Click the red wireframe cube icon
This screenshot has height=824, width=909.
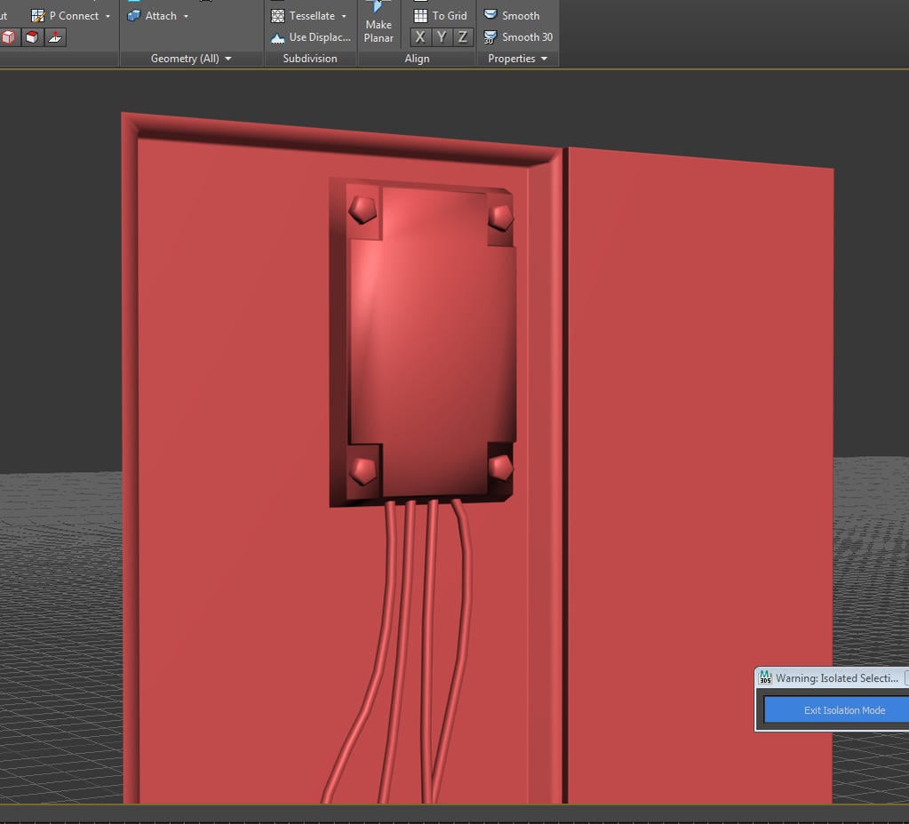(9, 36)
